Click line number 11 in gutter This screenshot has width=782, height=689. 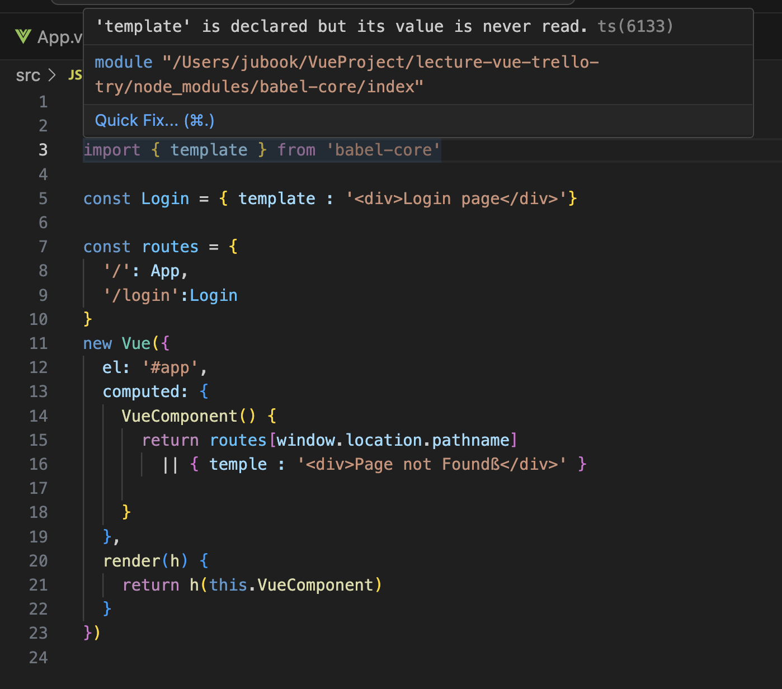(39, 343)
